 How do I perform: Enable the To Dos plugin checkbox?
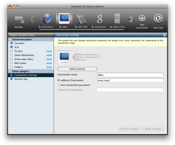pos(11,51)
